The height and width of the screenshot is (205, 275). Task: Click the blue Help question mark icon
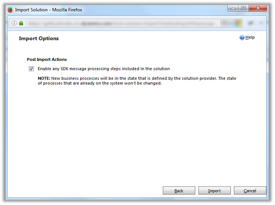click(x=242, y=38)
